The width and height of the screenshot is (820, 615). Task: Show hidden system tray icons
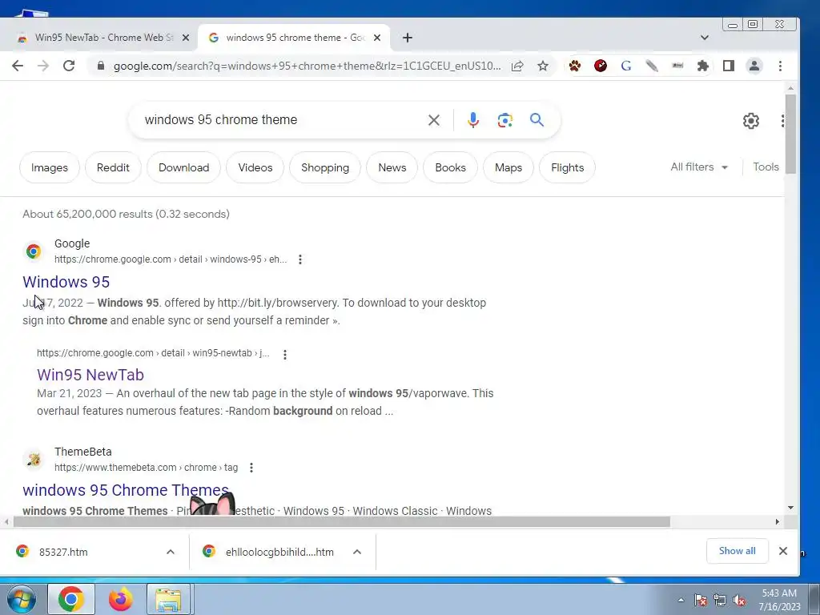pyautogui.click(x=681, y=600)
